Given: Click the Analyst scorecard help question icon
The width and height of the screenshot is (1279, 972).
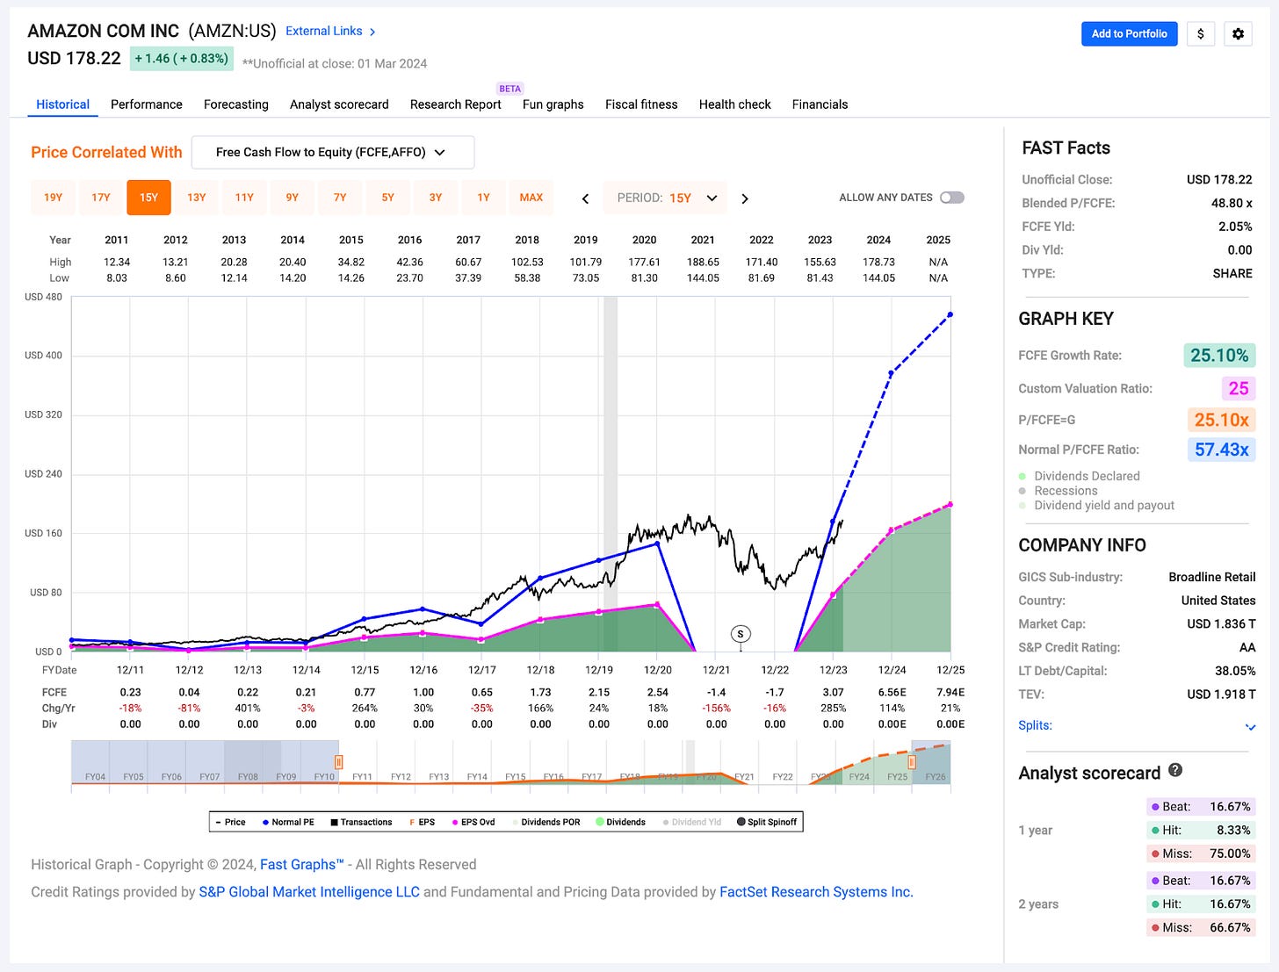Looking at the screenshot, I should [x=1175, y=770].
